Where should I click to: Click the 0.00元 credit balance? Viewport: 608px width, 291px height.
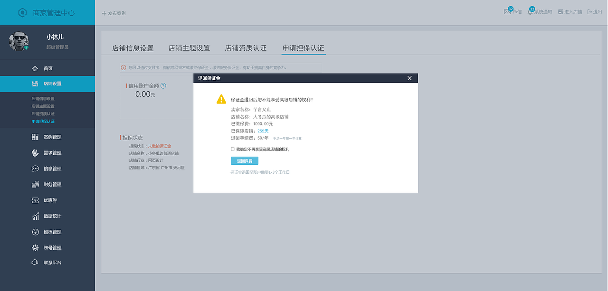145,94
